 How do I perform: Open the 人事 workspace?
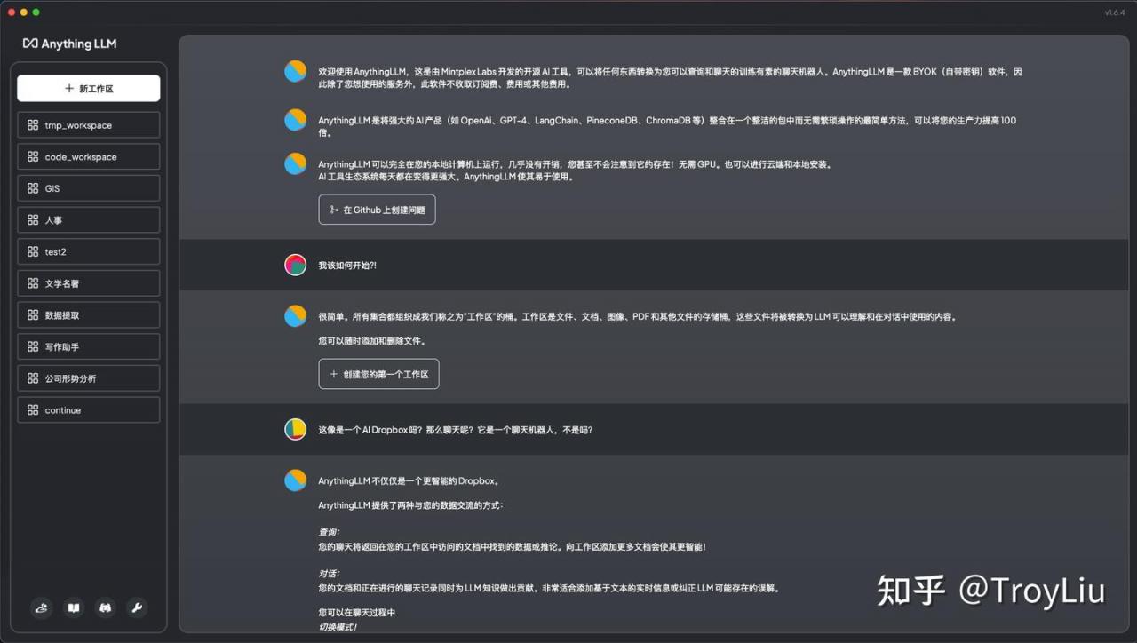[89, 220]
